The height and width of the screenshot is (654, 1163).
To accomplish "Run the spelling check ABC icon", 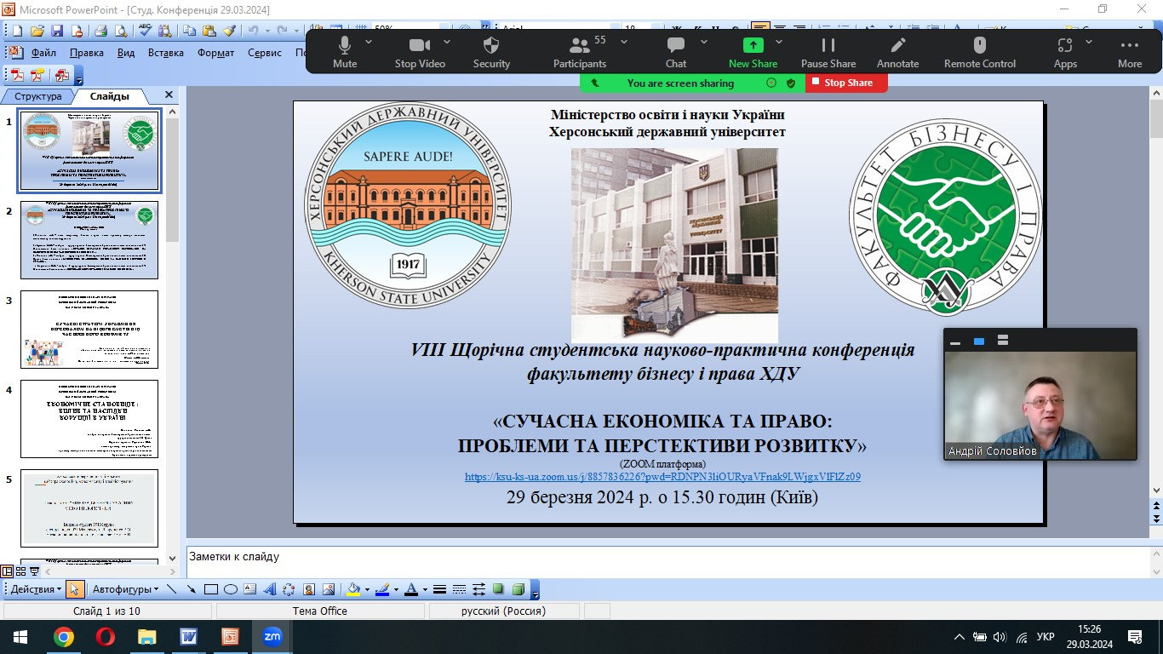I will [145, 31].
